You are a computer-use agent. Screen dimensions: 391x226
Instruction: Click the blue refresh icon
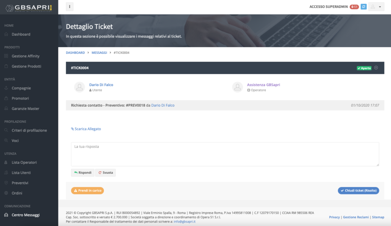[x=364, y=7]
